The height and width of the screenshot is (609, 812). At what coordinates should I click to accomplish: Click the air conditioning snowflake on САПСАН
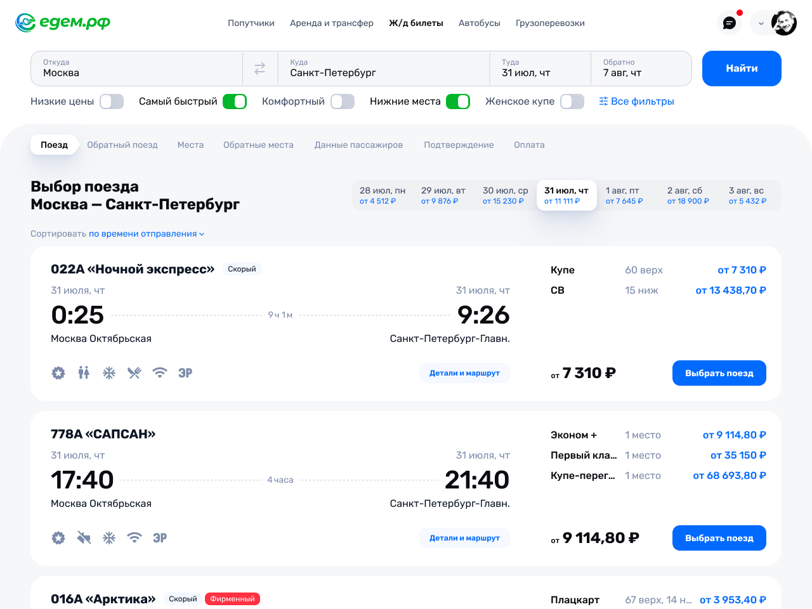[x=109, y=537]
